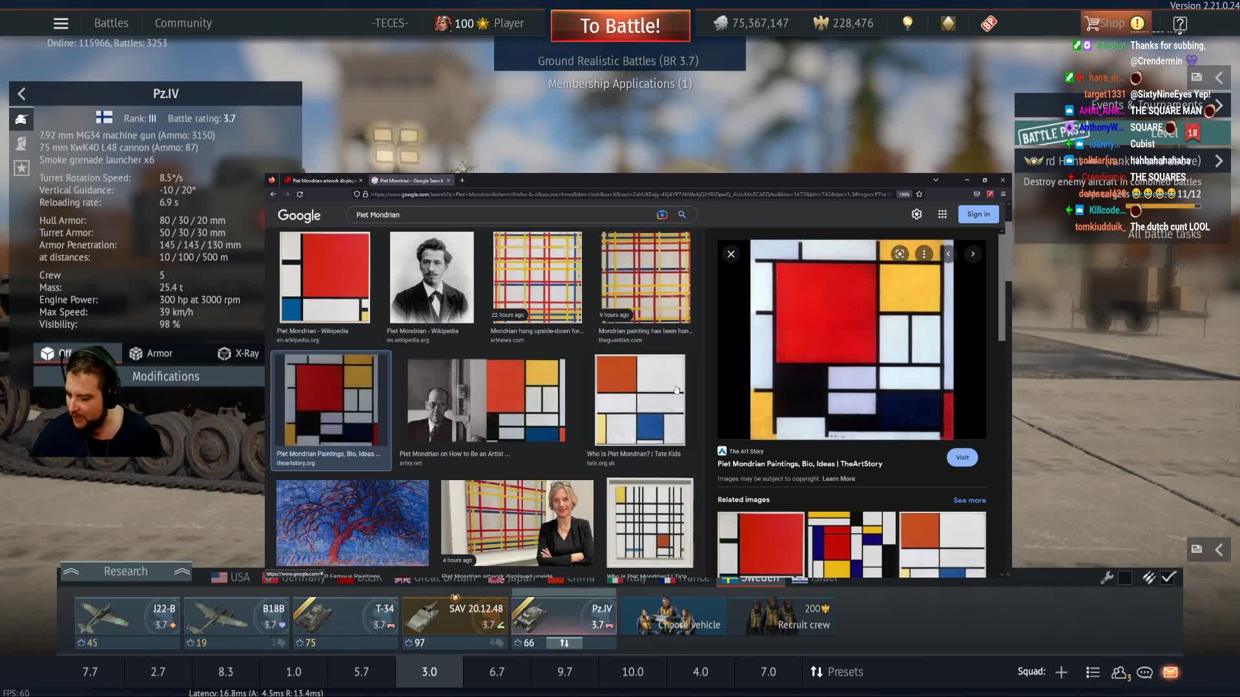This screenshot has height=697, width=1240.
Task: Click the Silver Lions balance 75,367,147
Action: tap(750, 23)
